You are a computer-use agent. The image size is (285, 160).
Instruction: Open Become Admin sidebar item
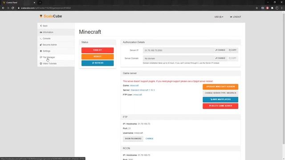coord(56,44)
